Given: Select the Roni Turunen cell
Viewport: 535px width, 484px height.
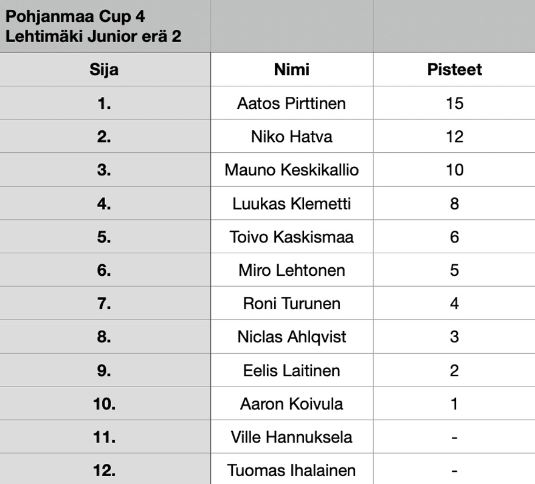Looking at the screenshot, I should coord(292,303).
